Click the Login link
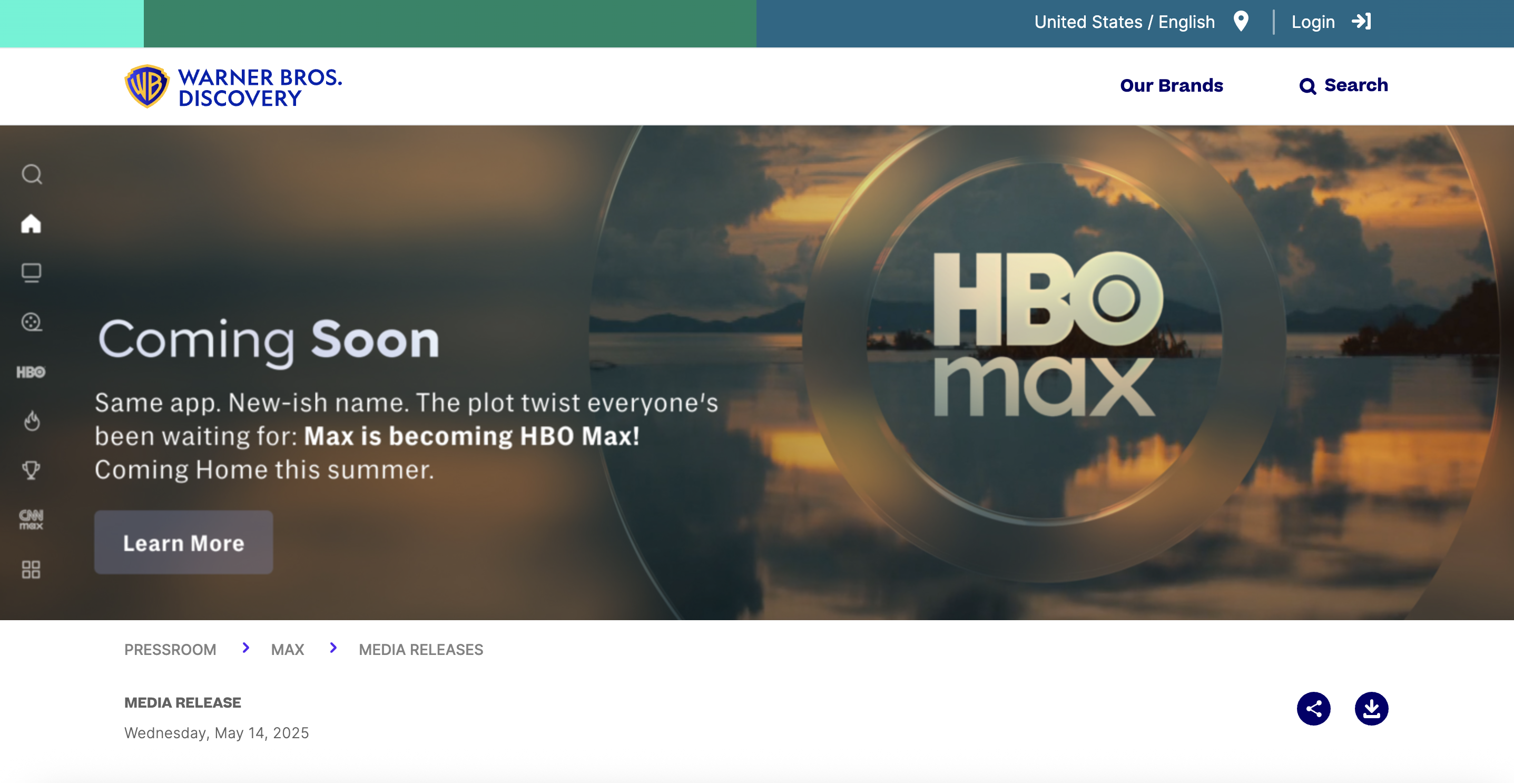 click(x=1313, y=22)
